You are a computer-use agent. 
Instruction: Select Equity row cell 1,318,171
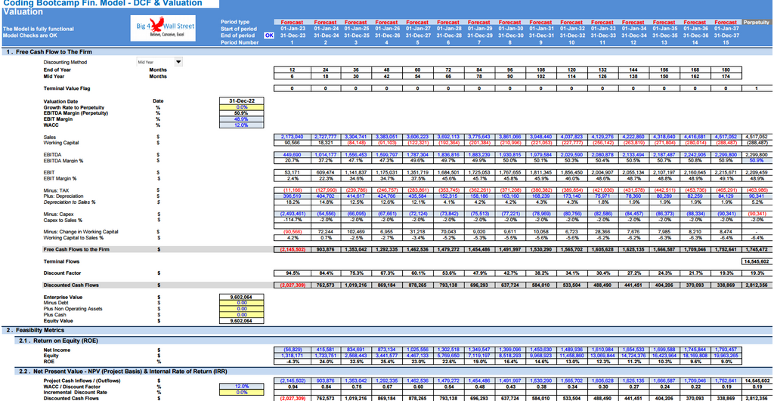[x=293, y=356]
